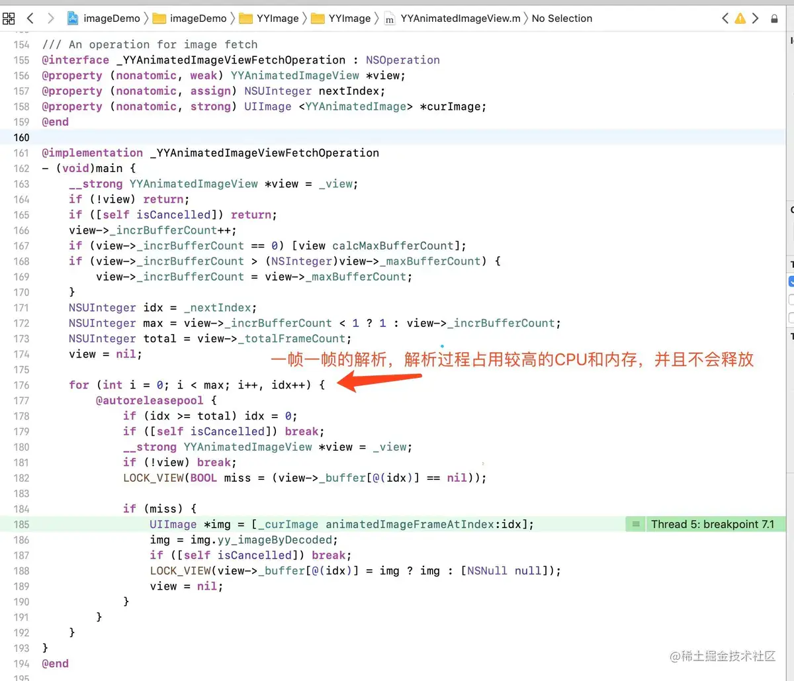Open the related items grid menu
Screen dimensions: 794x681
click(x=9, y=19)
